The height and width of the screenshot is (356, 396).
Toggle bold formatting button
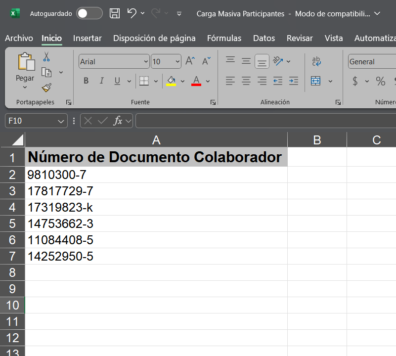(86, 81)
